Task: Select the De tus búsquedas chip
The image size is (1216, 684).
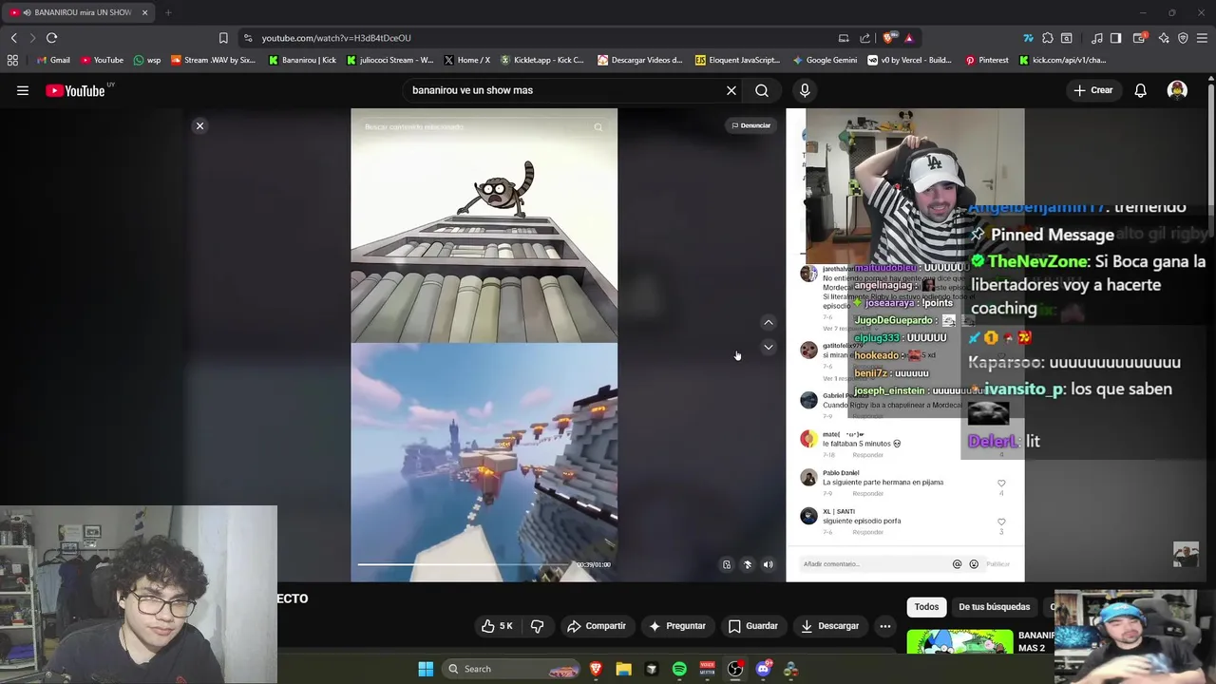Action: pos(994,607)
